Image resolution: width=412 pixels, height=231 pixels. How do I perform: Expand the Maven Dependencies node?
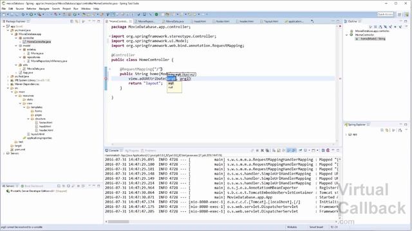8,84
